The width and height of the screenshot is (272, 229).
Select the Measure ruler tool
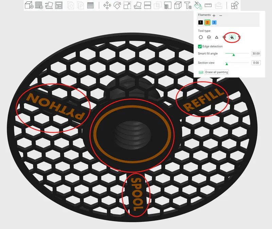208,5
